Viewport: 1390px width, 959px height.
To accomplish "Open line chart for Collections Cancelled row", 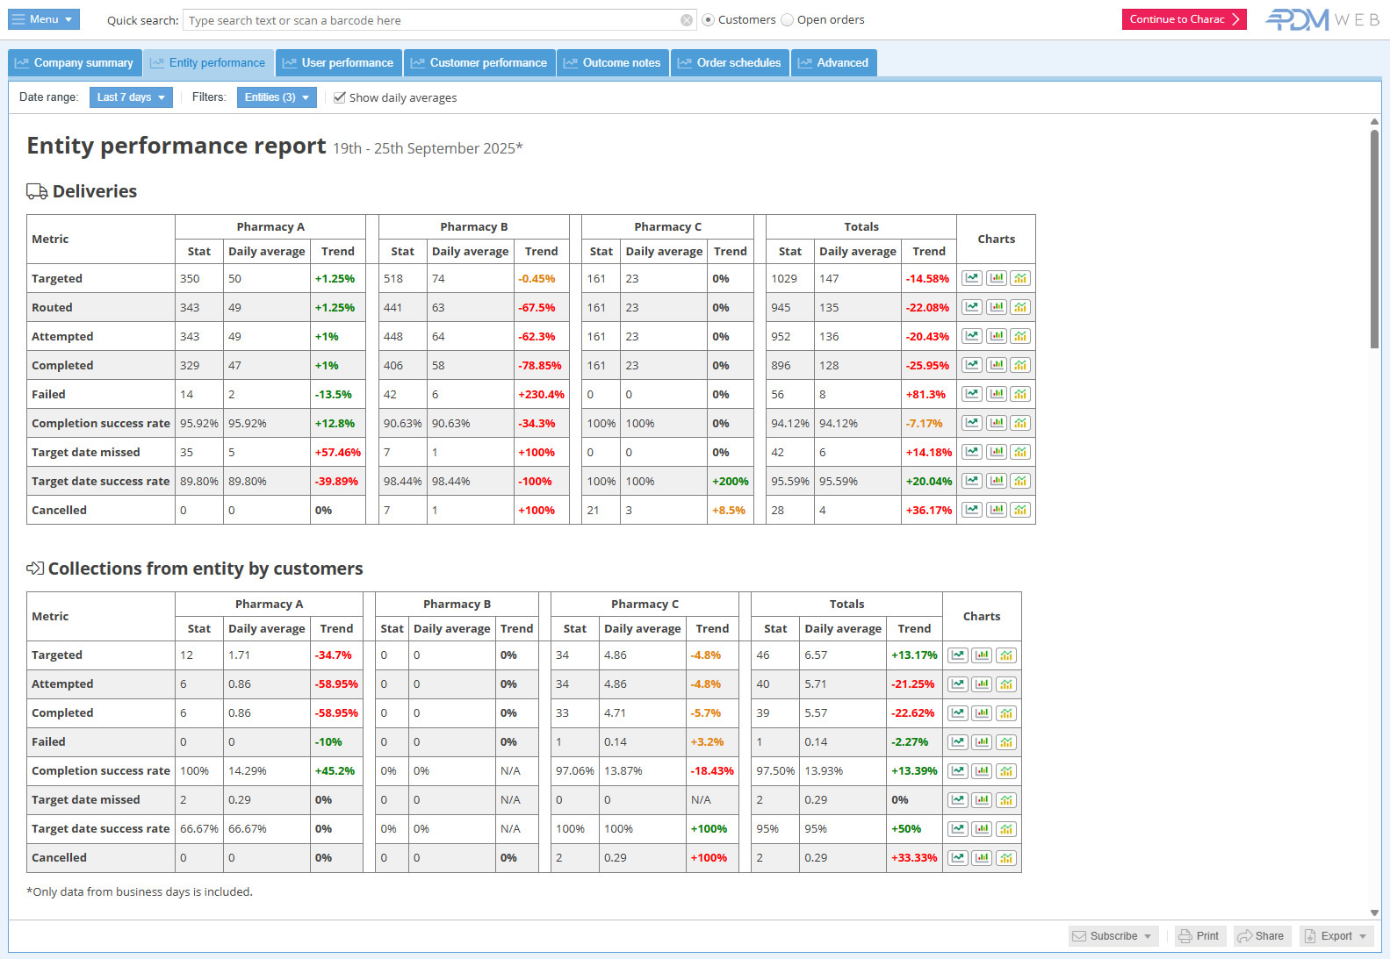I will click(x=958, y=858).
